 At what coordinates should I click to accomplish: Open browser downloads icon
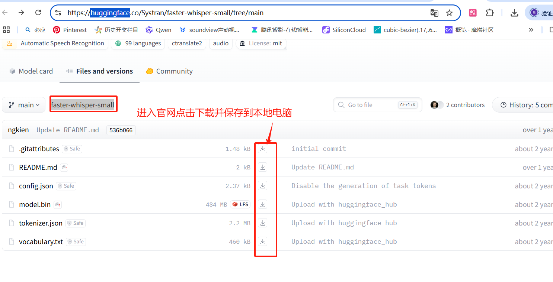coord(514,13)
